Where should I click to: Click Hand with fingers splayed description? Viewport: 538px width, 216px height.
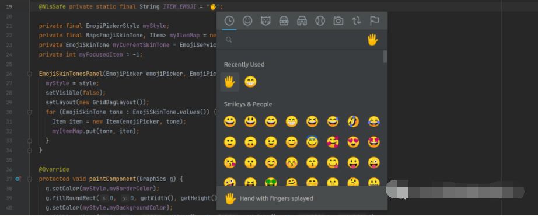[x=276, y=198]
